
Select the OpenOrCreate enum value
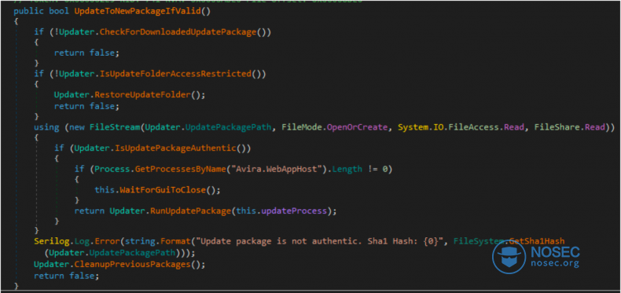click(356, 127)
